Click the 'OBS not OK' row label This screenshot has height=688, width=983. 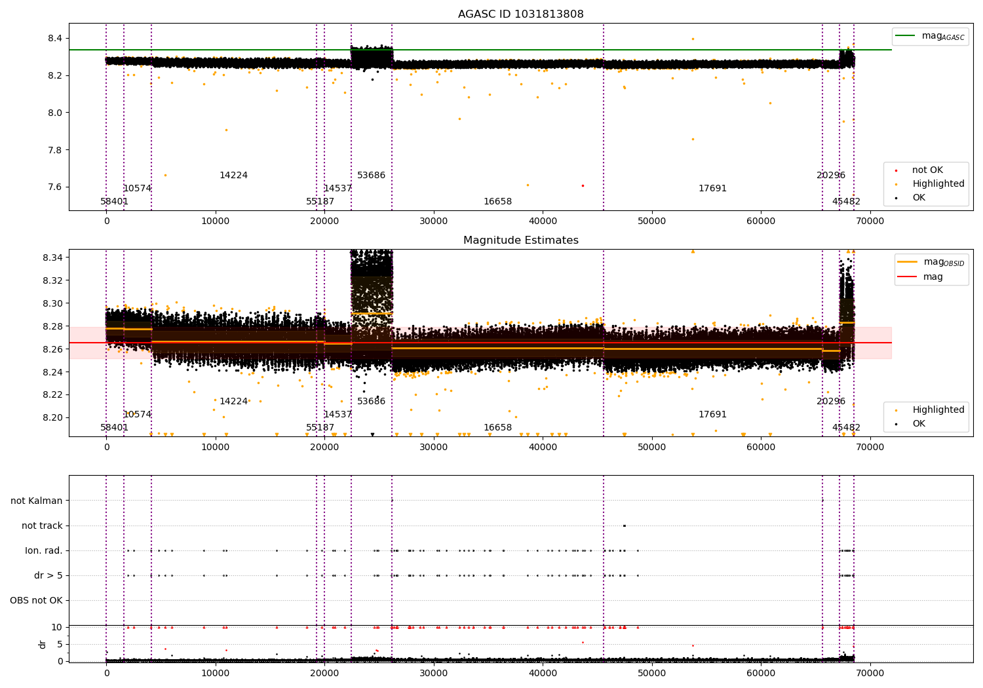coord(36,601)
